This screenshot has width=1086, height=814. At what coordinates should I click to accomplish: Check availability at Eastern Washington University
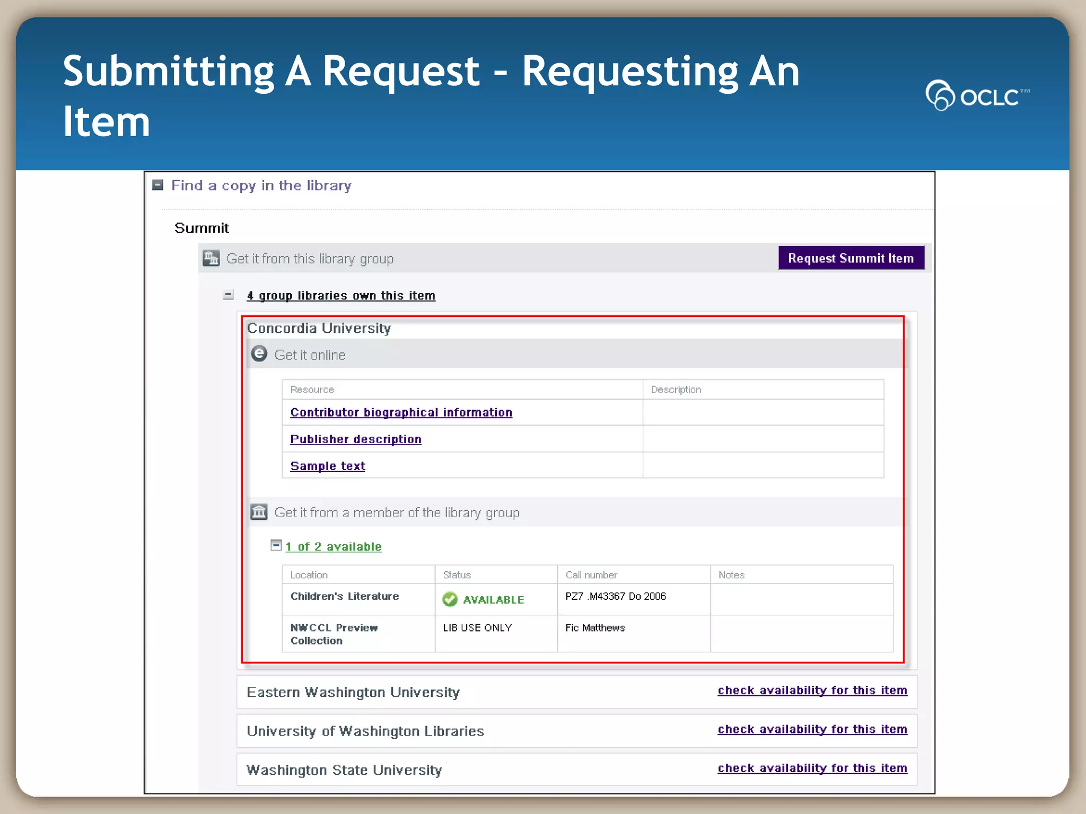tap(812, 691)
